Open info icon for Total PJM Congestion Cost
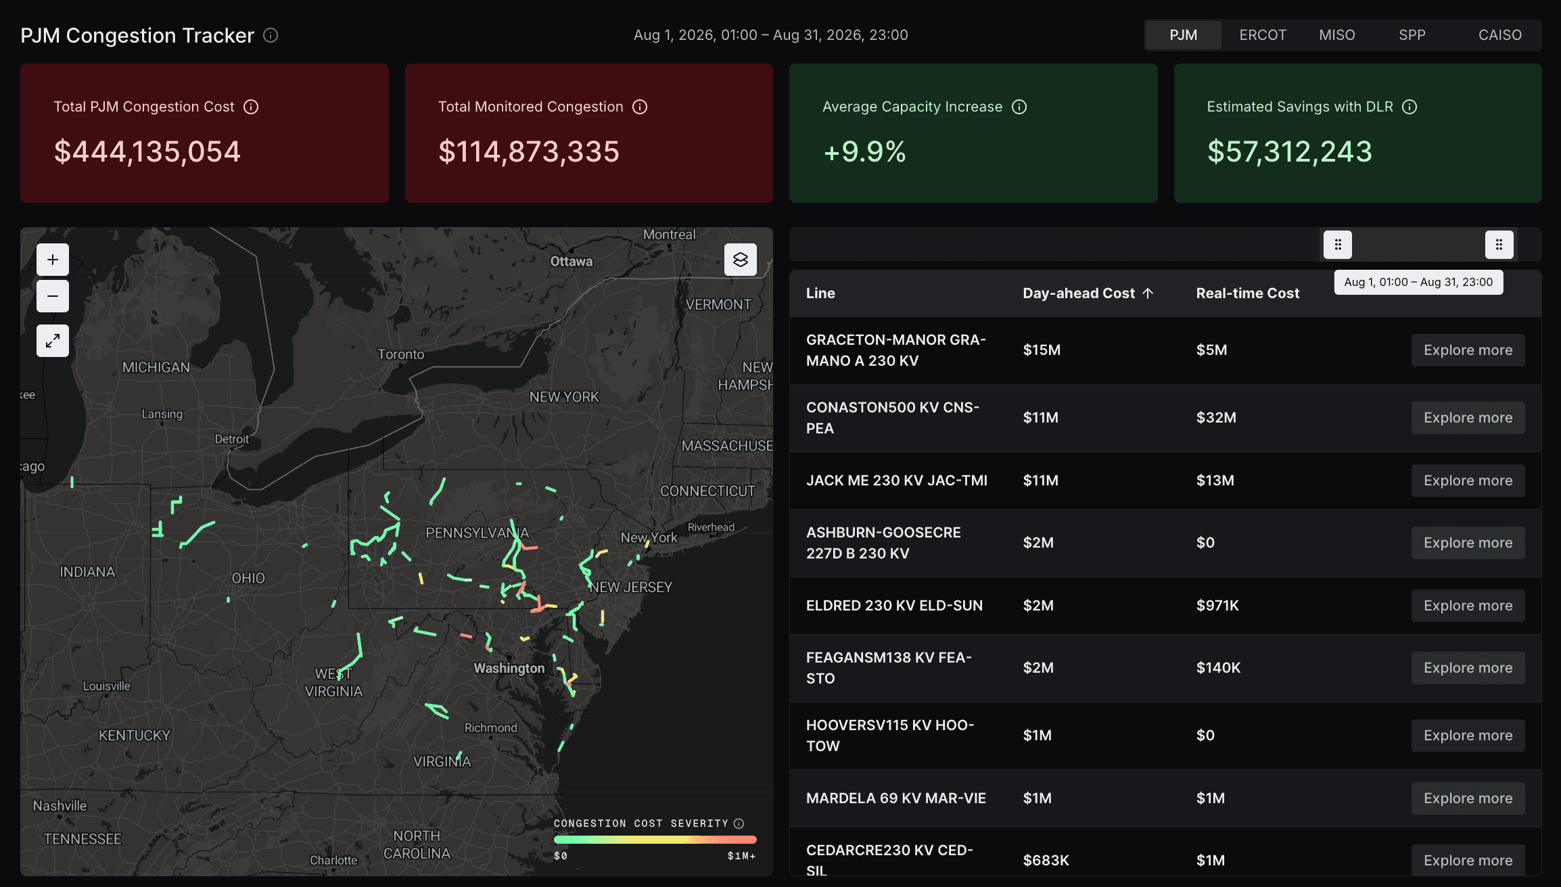This screenshot has height=887, width=1561. 251,107
